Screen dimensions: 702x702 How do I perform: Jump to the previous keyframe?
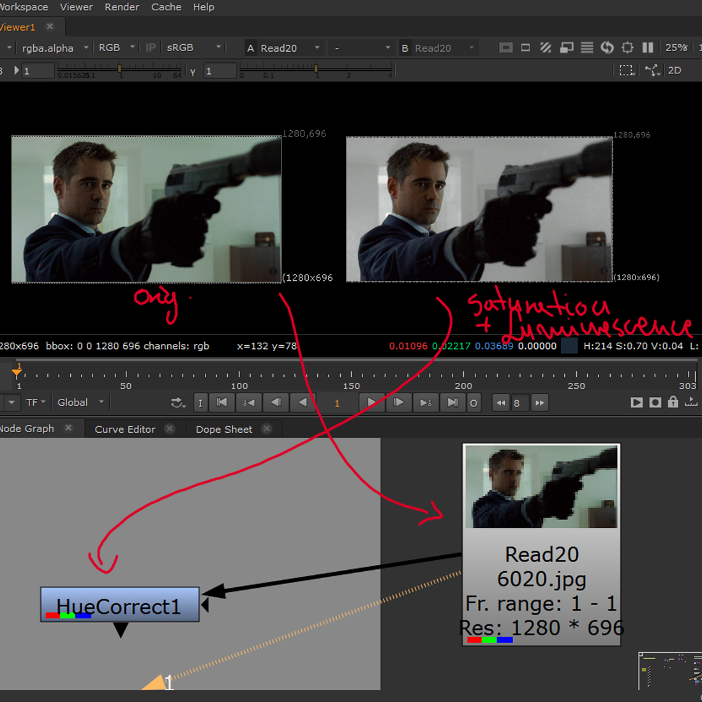[248, 403]
